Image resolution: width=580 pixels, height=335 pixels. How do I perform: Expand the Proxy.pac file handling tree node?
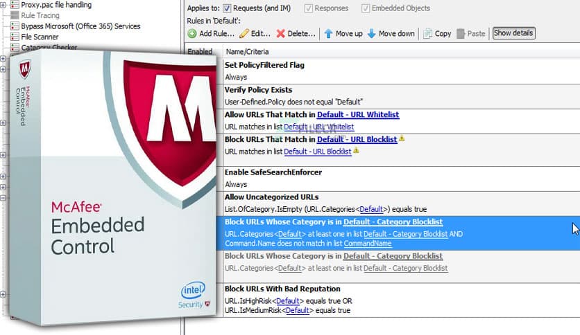coord(3,5)
